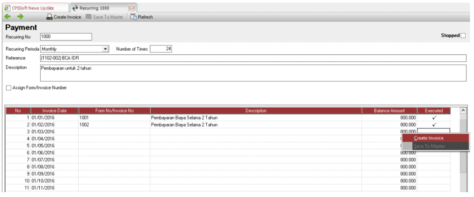The height and width of the screenshot is (197, 474).
Task: Click the Invoice Date column header
Action: (x=55, y=111)
